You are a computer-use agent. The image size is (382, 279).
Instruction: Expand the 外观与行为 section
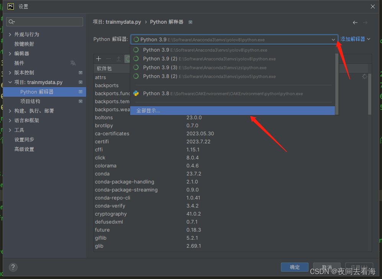tap(10, 34)
